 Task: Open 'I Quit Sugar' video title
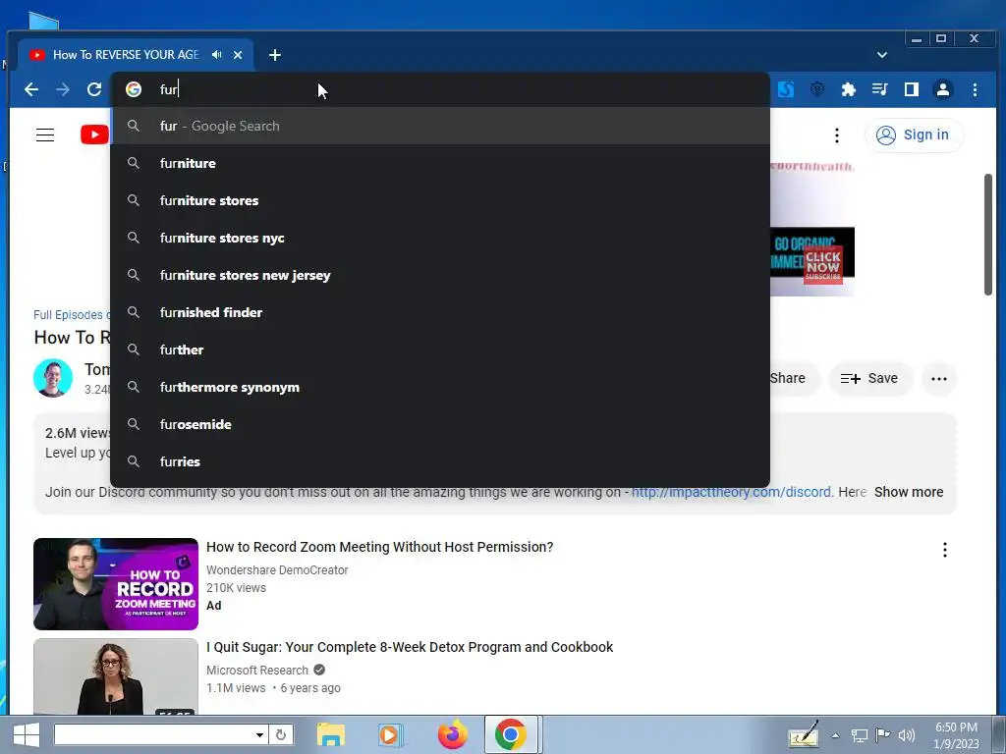410,647
